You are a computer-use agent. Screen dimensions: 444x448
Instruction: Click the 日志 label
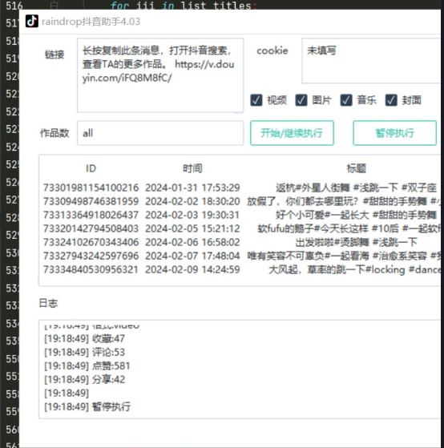click(48, 303)
